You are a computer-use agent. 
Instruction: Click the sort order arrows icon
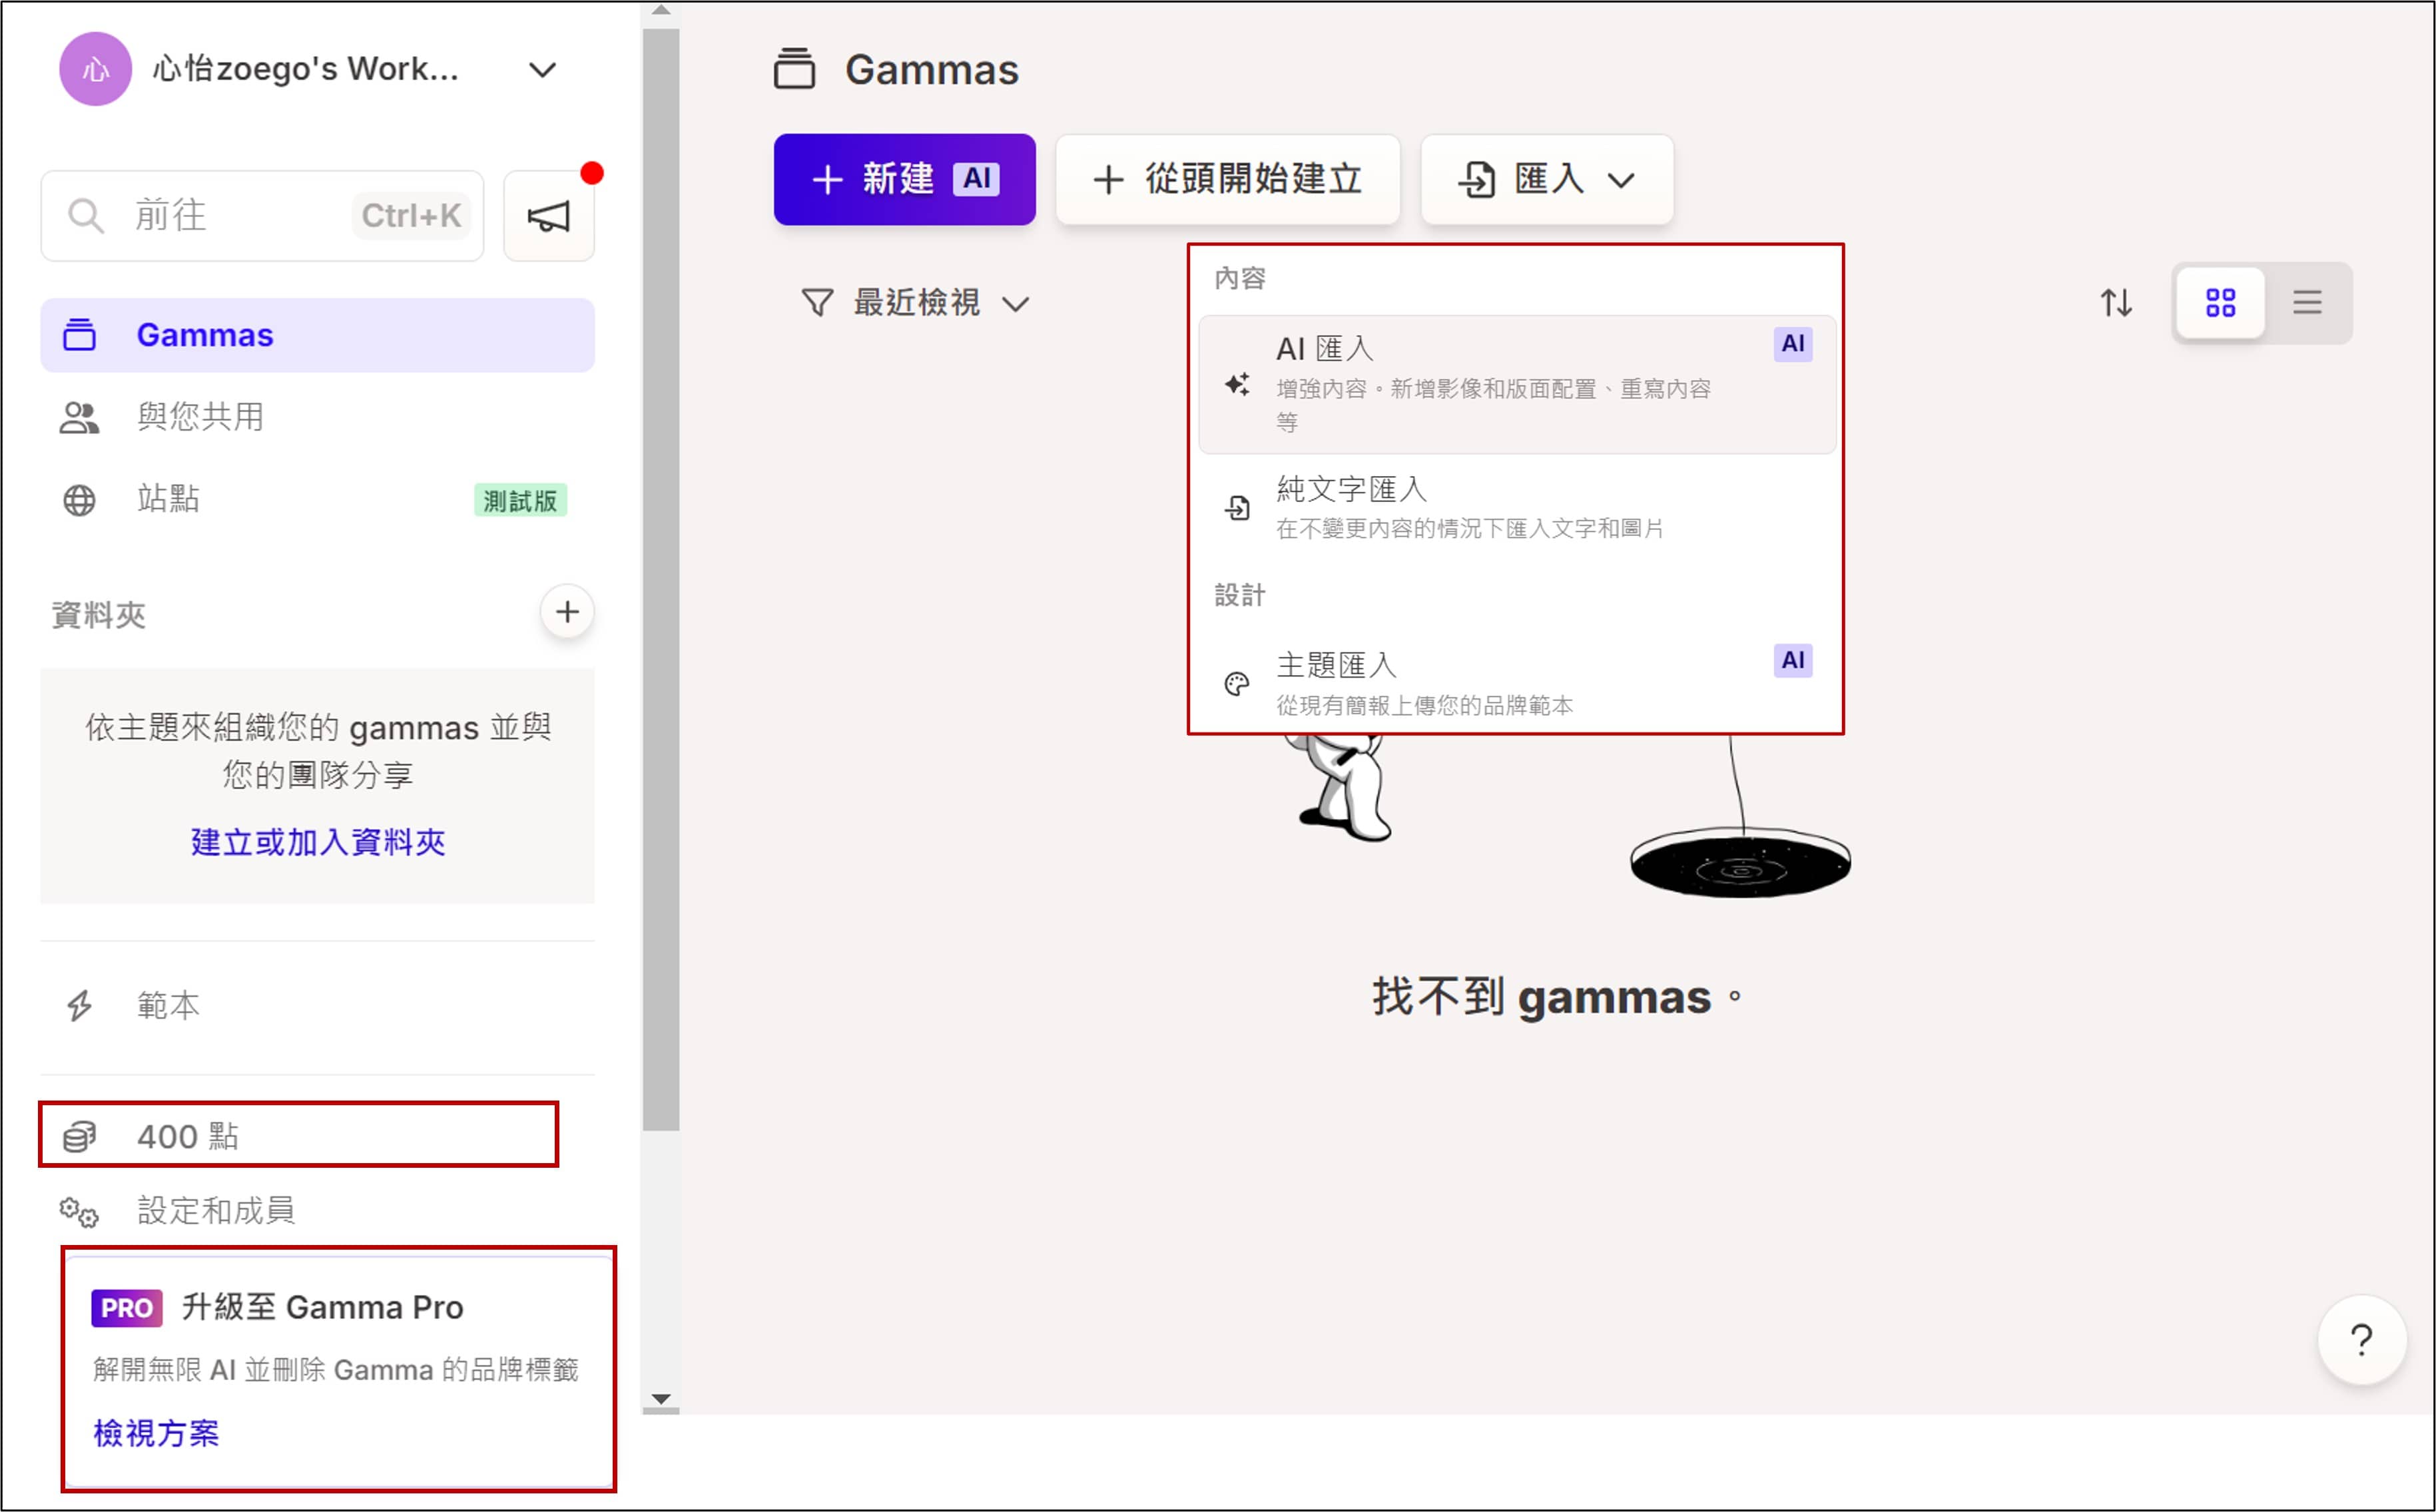pos(2115,302)
